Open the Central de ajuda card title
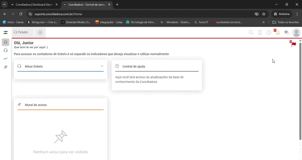This screenshot has height=160, width=302. (x=134, y=66)
